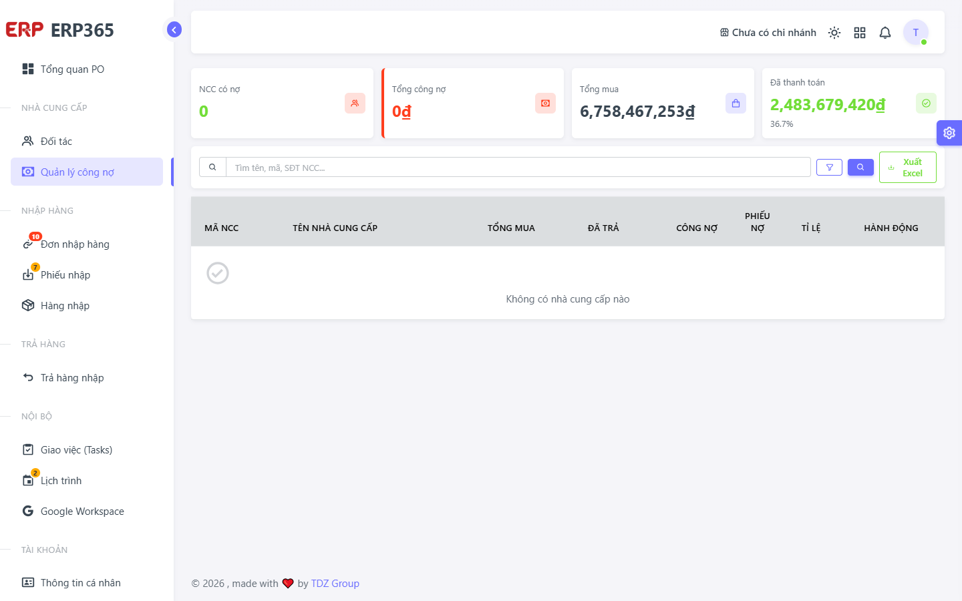The width and height of the screenshot is (962, 601).
Task: Open notifications bell
Action: coord(885,32)
